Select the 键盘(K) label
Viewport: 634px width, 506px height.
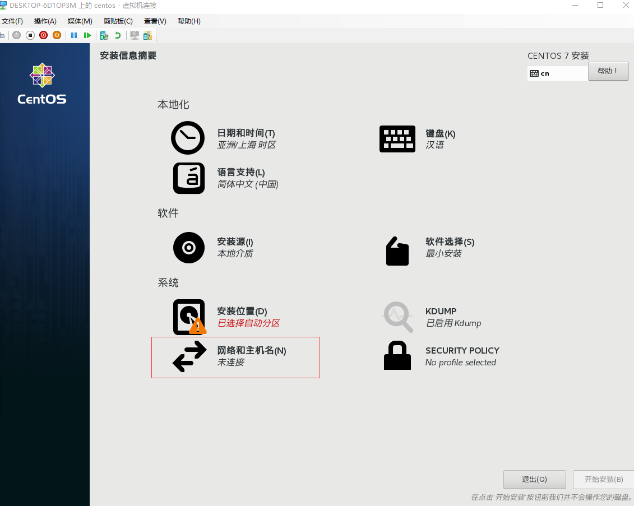(440, 133)
